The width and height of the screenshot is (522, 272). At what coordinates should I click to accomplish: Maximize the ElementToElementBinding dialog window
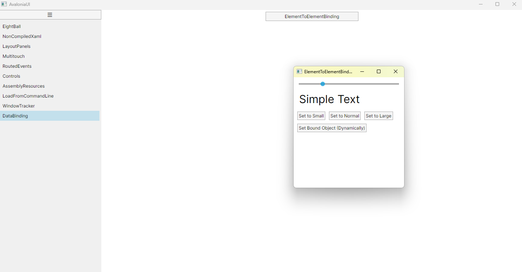379,71
